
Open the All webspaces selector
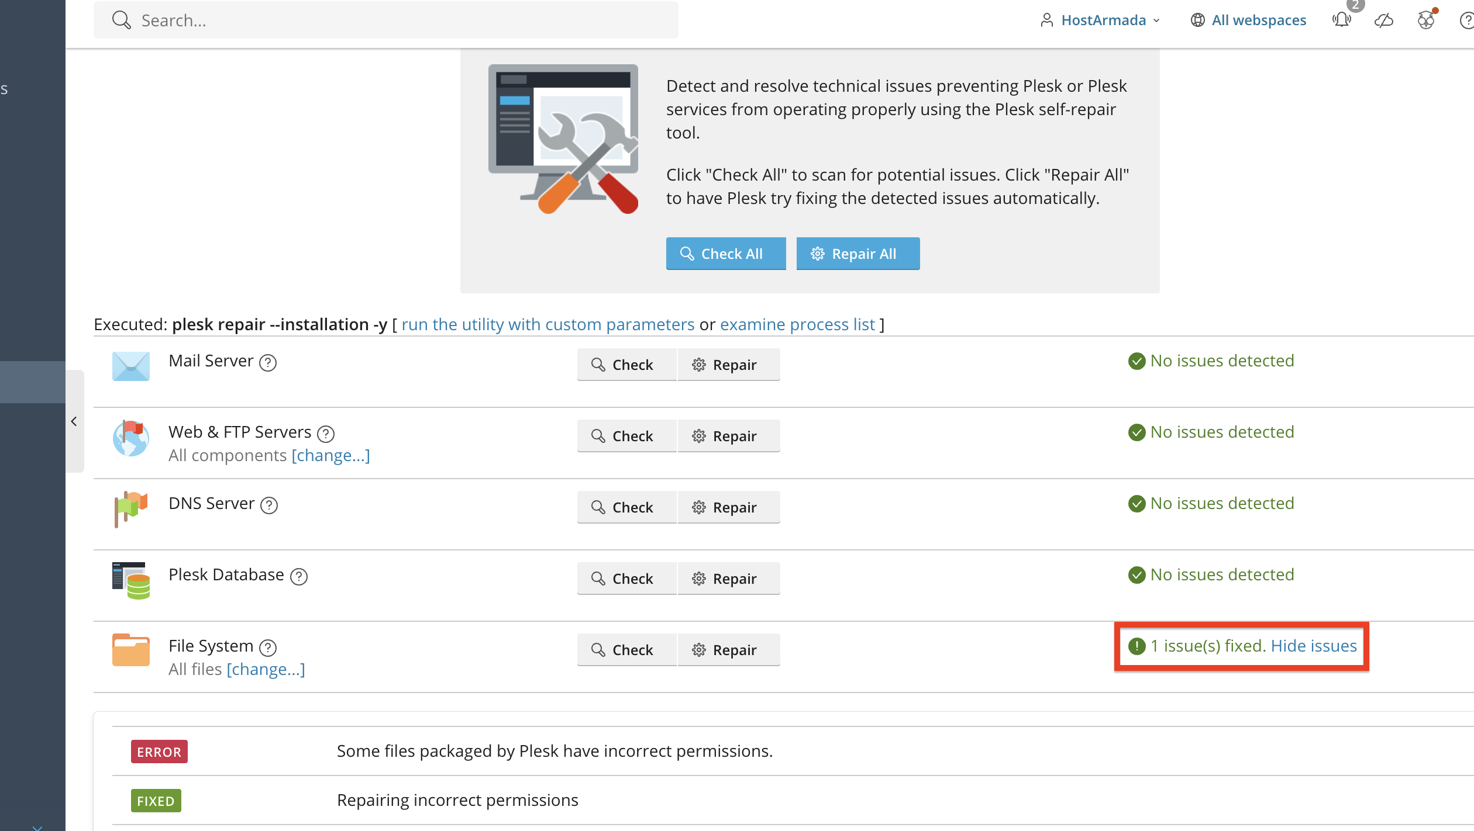1248,20
